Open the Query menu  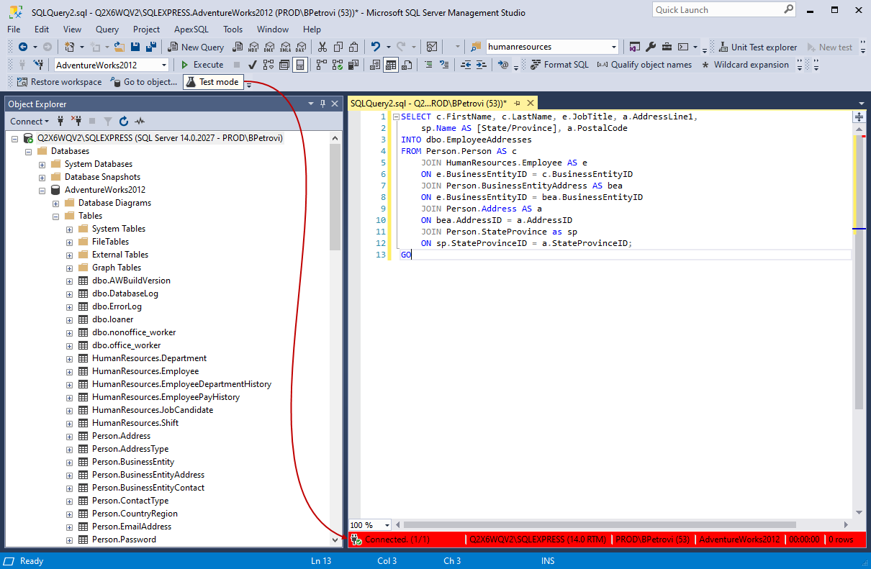coord(107,29)
